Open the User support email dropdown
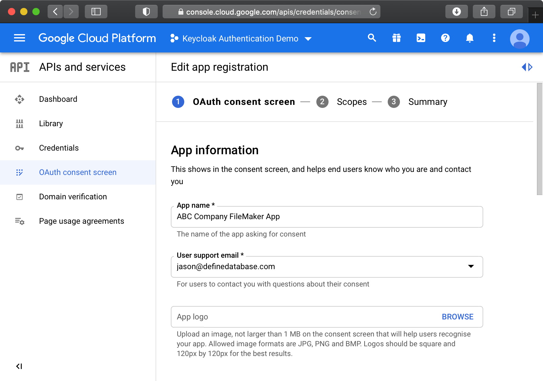The image size is (543, 381). [x=471, y=267]
